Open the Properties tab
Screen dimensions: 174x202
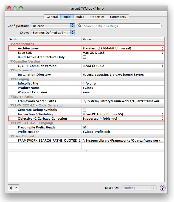[x=97, y=17]
